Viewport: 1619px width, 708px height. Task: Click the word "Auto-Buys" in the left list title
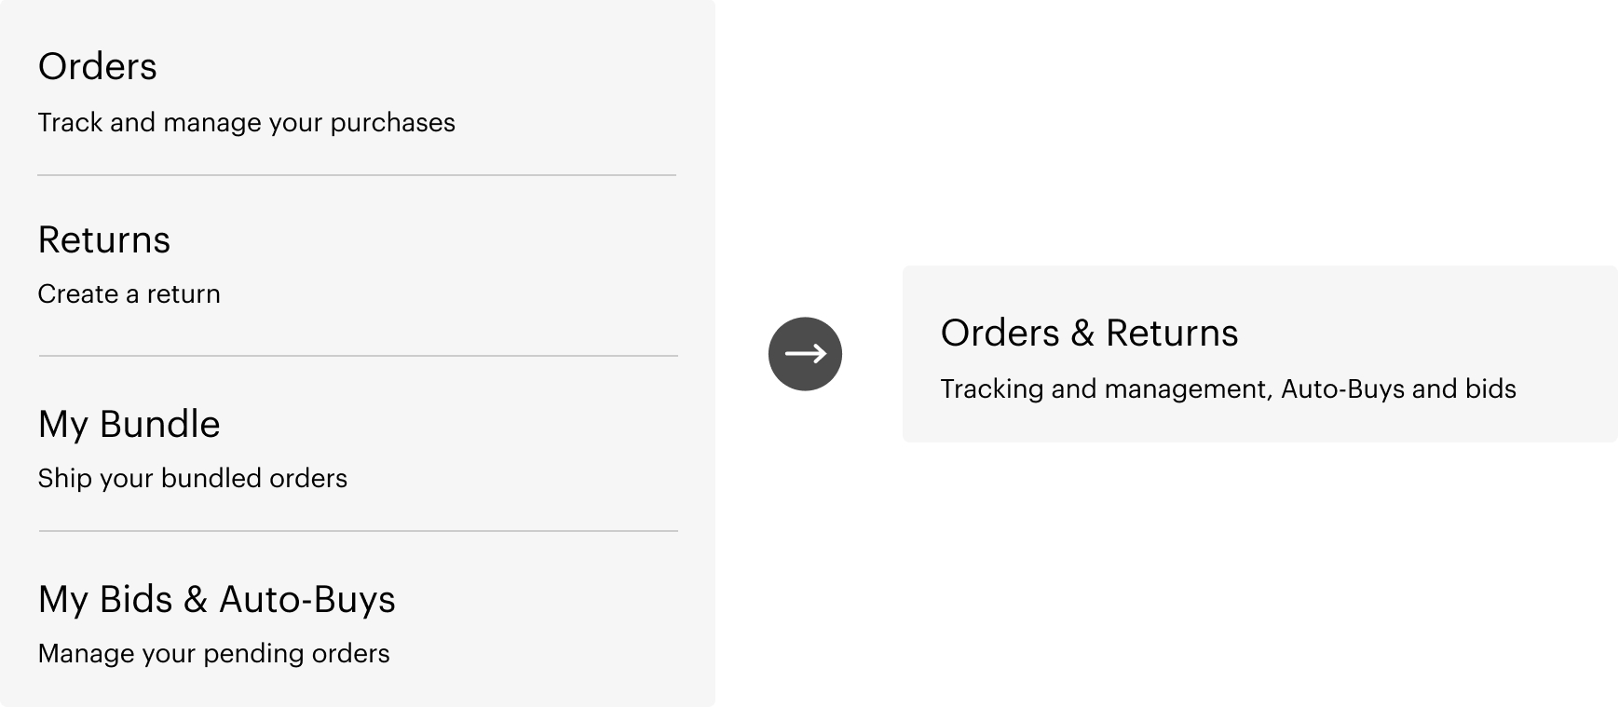coord(307,600)
